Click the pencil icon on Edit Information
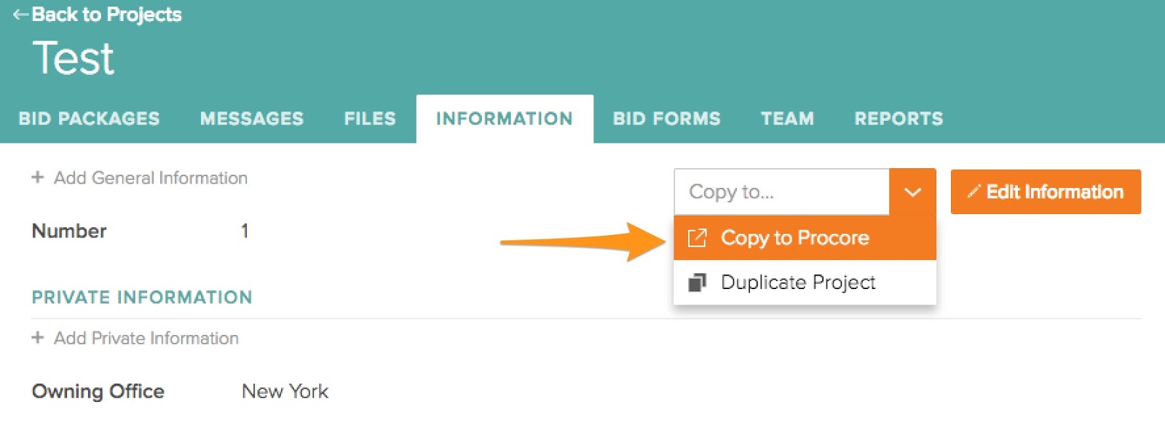 (x=974, y=192)
